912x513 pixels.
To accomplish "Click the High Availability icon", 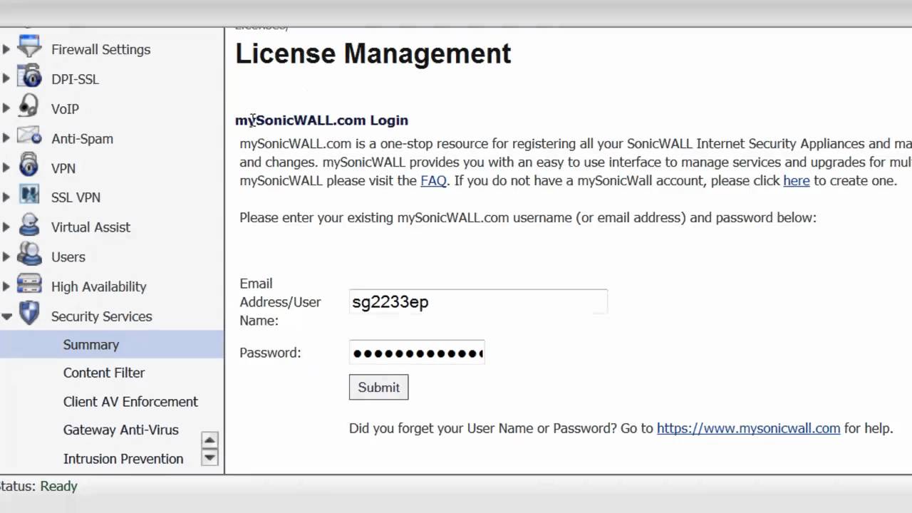I will (x=29, y=285).
